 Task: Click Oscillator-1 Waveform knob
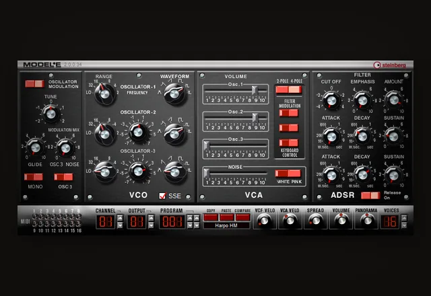point(174,94)
